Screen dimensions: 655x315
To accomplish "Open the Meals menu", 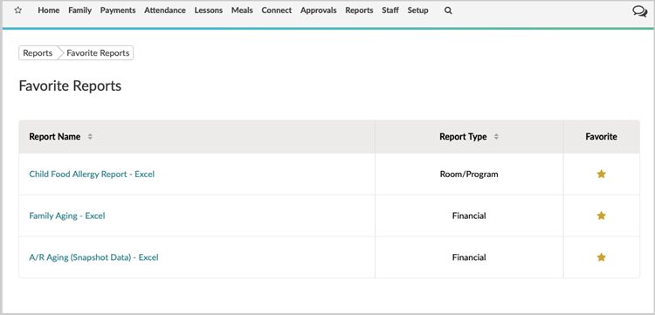I will coord(242,10).
